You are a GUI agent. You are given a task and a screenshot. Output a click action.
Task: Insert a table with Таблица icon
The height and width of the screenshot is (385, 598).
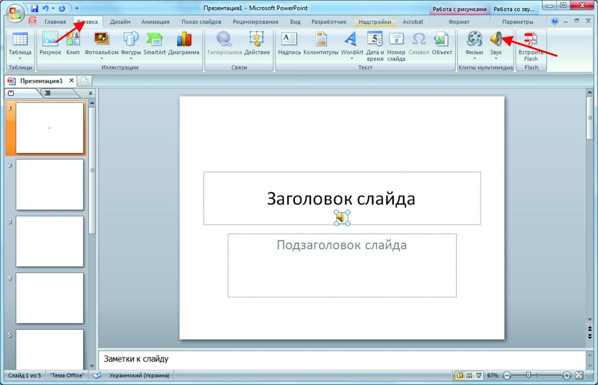20,39
